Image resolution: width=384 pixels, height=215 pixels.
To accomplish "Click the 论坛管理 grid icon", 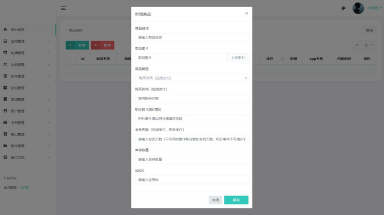I will (x=5, y=88).
